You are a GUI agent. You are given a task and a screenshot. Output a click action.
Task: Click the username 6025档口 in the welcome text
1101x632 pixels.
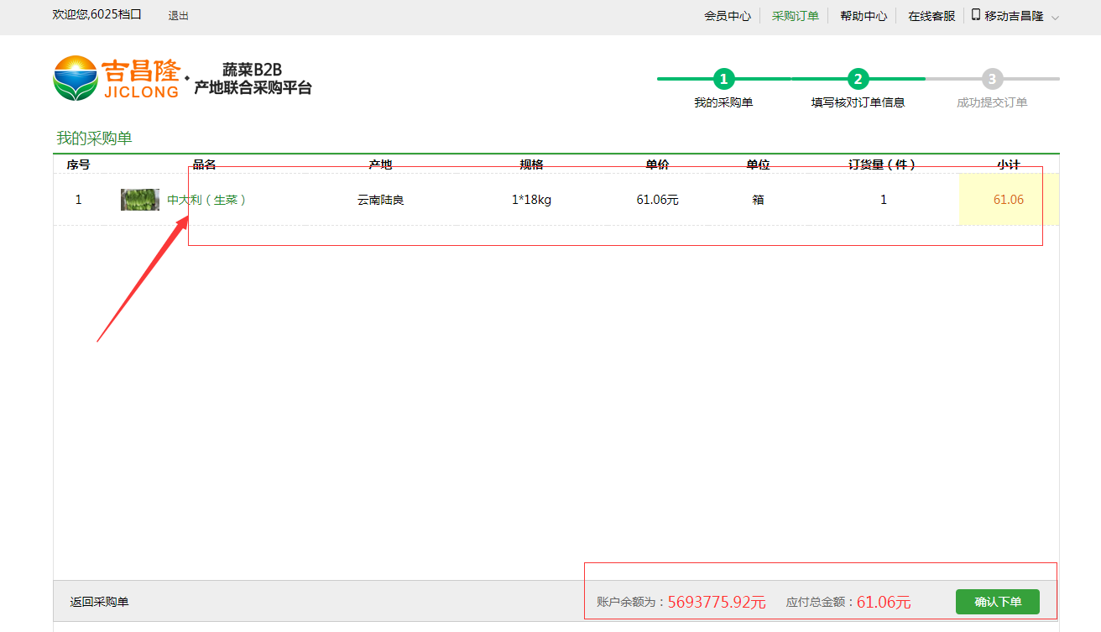coord(116,15)
